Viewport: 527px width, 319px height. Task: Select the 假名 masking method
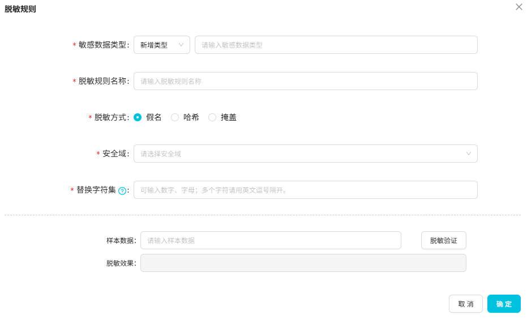[138, 117]
